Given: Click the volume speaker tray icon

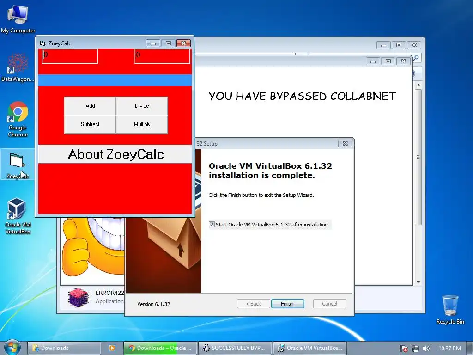Looking at the screenshot, I should (426, 349).
